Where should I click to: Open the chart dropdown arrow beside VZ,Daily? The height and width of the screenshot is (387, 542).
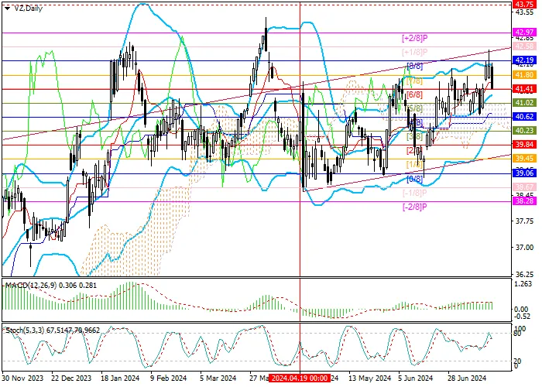click(x=7, y=9)
